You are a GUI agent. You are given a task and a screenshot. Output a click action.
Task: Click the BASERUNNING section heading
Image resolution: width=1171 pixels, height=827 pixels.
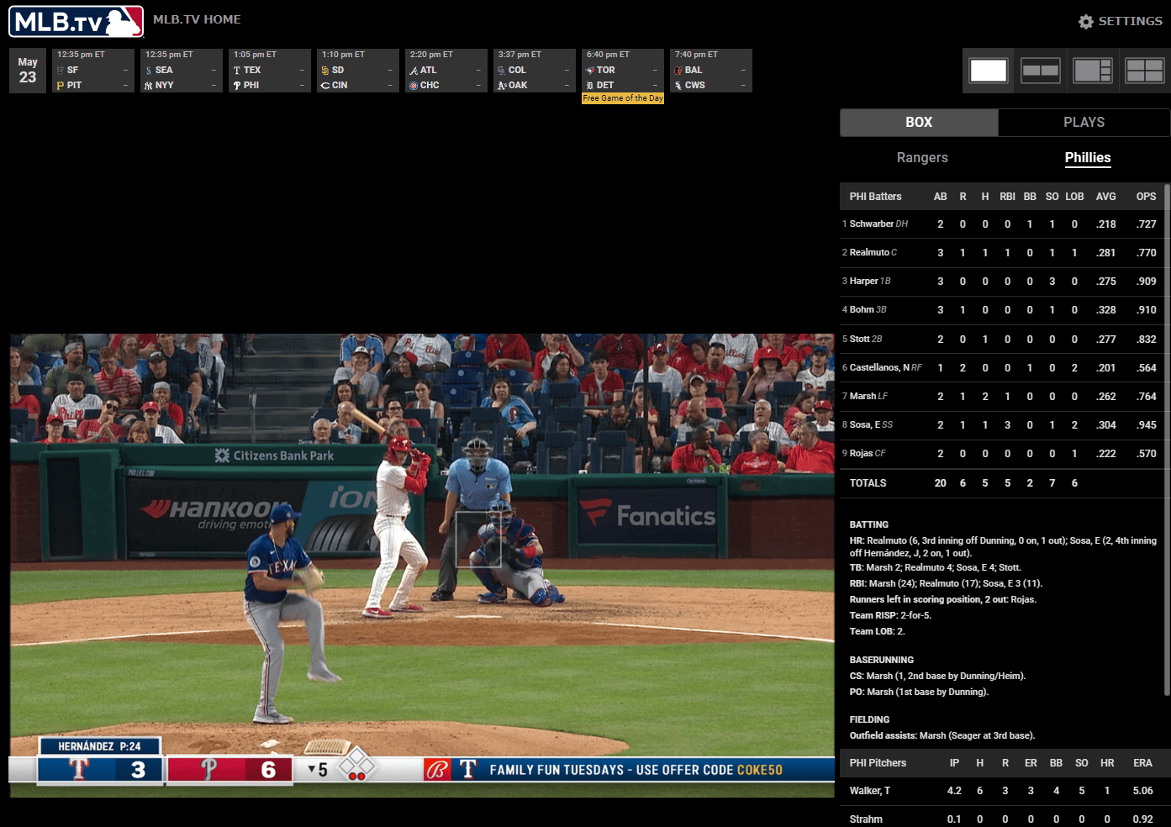click(x=881, y=660)
